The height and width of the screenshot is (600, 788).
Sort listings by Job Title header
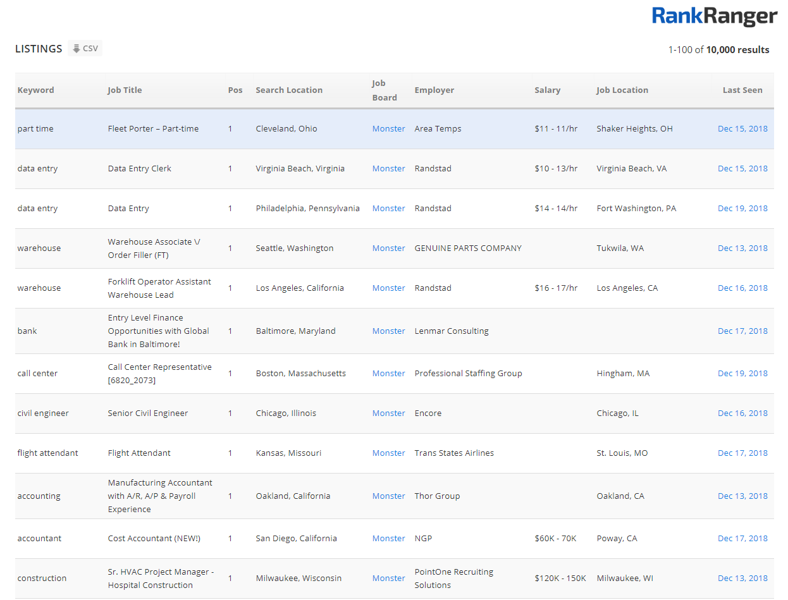[x=125, y=90]
